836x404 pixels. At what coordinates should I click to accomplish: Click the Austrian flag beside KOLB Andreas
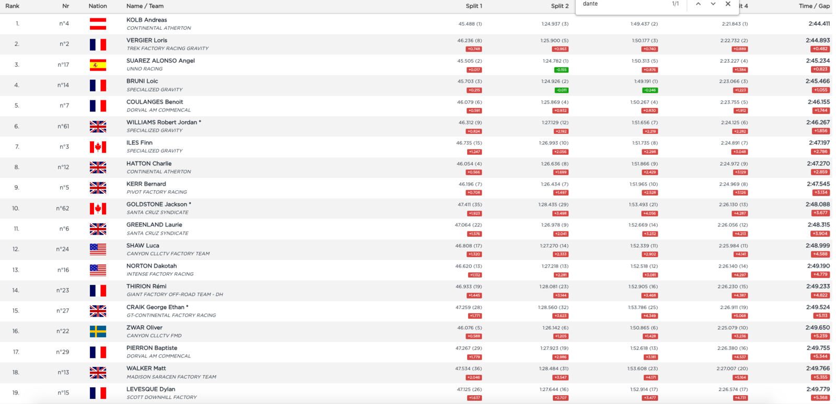tap(98, 24)
